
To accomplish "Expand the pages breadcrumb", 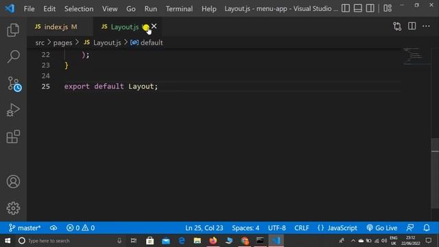I will coord(62,43).
